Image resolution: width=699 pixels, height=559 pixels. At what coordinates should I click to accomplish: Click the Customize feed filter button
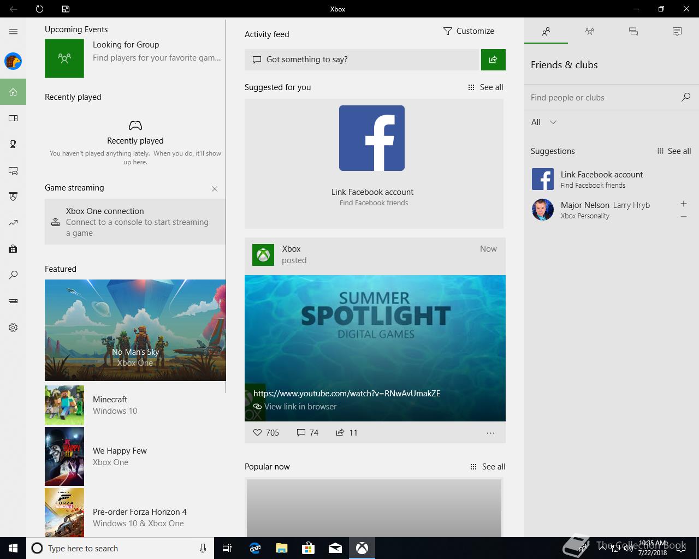pos(469,31)
